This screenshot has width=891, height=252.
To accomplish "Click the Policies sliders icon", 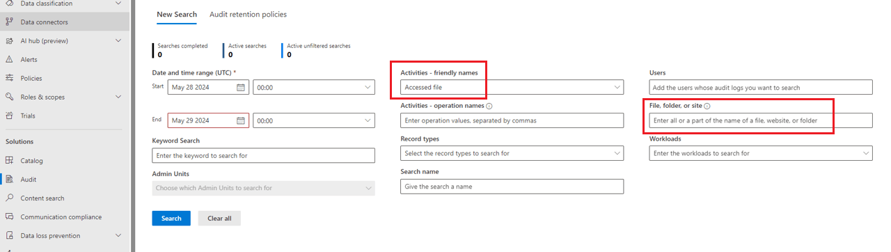I will click(x=10, y=79).
